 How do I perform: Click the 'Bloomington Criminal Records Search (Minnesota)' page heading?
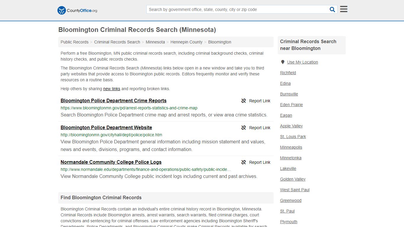click(137, 30)
